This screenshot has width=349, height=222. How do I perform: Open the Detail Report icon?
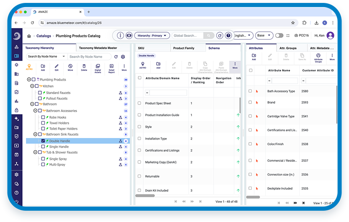(111, 69)
